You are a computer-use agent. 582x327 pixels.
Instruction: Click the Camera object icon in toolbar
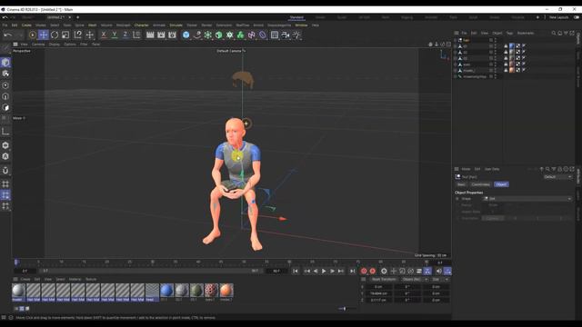pyautogui.click(x=286, y=35)
